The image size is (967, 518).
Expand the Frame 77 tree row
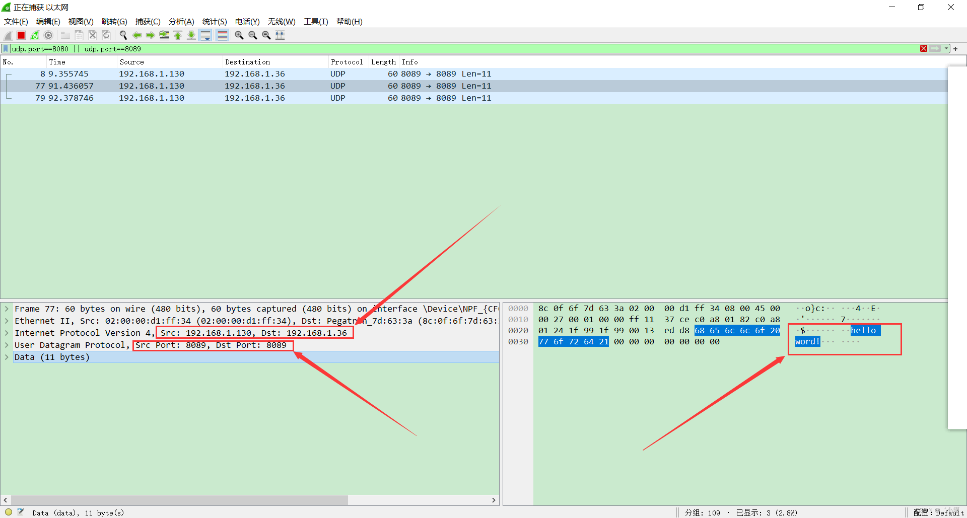[x=7, y=309]
